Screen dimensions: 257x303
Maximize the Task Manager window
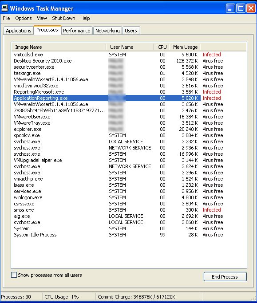tap(241, 8)
